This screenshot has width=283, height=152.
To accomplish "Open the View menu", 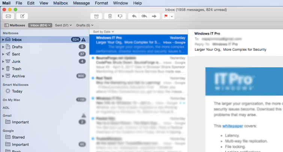I will pyautogui.click(x=44, y=3).
